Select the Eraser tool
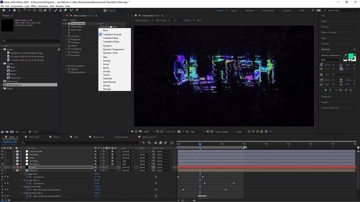This screenshot has height=202, width=360. [65, 10]
